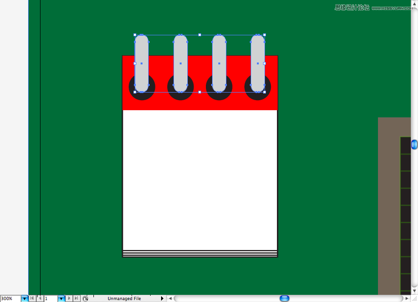Click the horizontal scrollbar blue thumb
This screenshot has height=302, width=418.
click(x=285, y=298)
